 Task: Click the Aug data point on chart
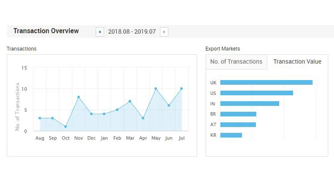coord(40,118)
